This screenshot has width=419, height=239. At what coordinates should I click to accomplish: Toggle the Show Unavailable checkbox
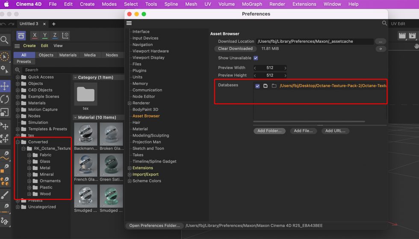click(x=256, y=58)
